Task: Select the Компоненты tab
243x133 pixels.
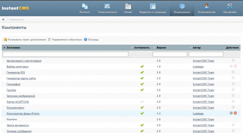Action: click(182, 8)
